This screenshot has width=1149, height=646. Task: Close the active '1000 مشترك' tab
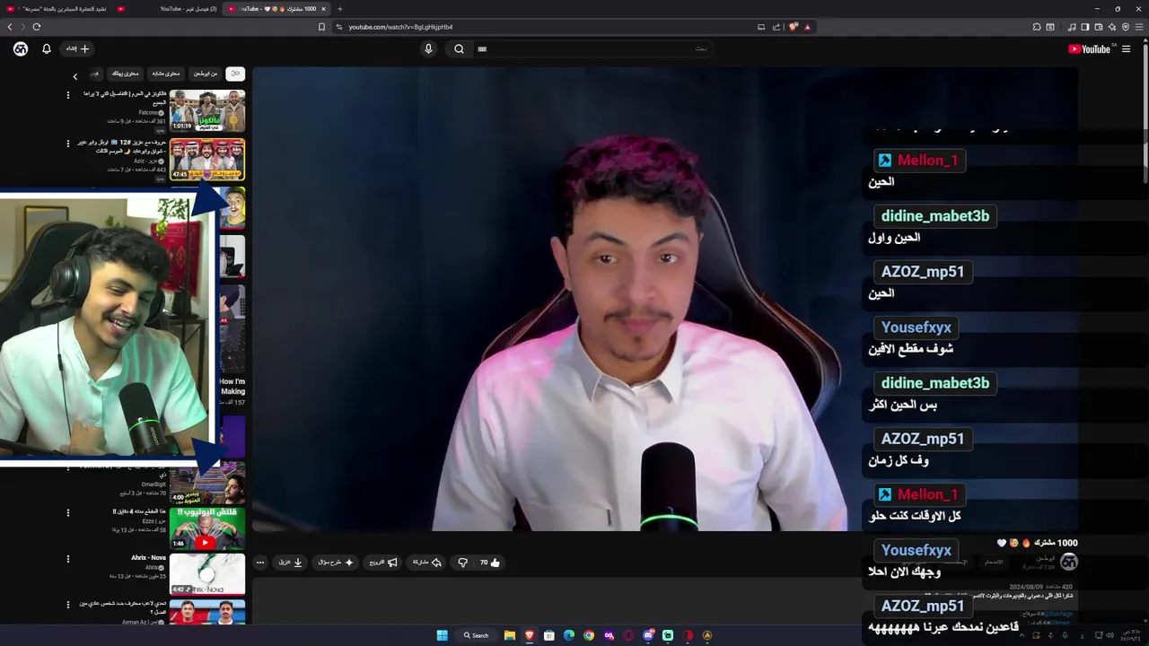click(323, 9)
